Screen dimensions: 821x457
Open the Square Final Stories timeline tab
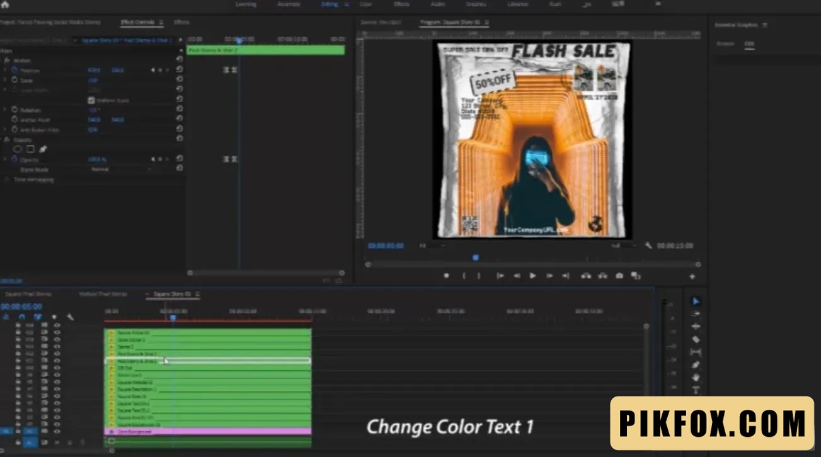[28, 294]
